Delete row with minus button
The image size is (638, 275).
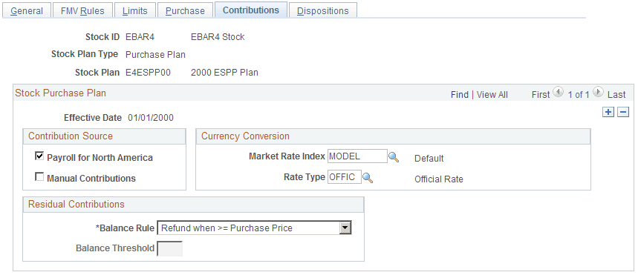[623, 112]
